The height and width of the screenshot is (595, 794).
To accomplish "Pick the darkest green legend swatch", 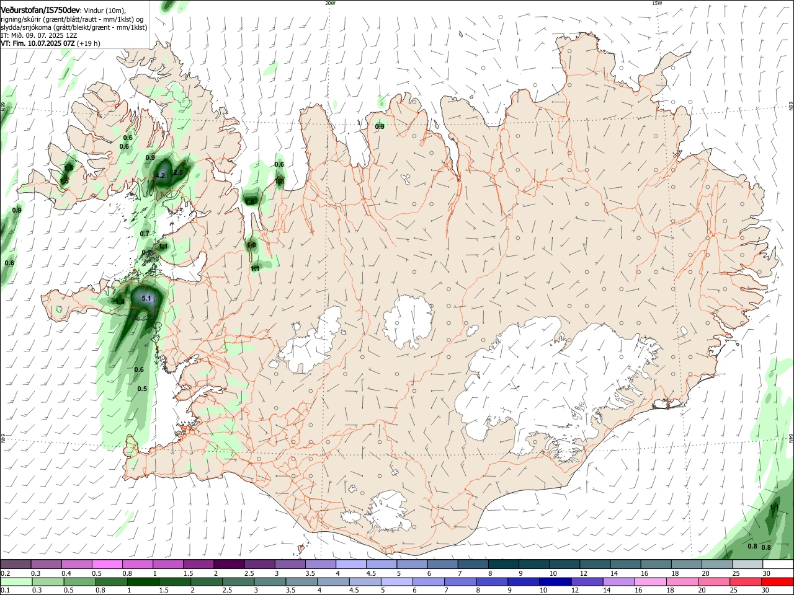I will (143, 581).
